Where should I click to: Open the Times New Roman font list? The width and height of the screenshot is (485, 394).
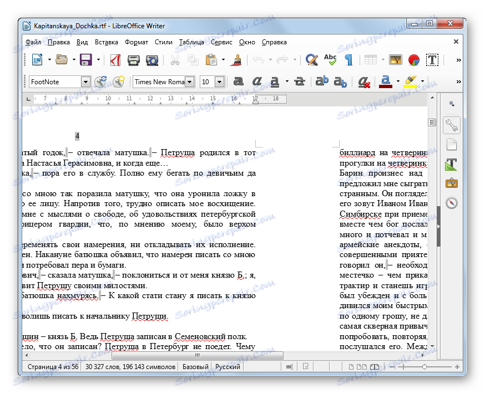pyautogui.click(x=189, y=82)
